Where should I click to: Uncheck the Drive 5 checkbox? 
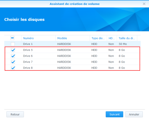coord(13,50)
